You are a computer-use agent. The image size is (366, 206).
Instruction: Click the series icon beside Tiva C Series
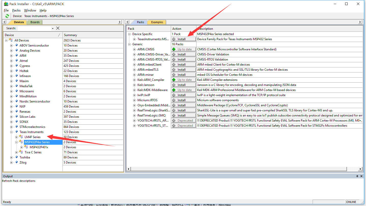21,152
